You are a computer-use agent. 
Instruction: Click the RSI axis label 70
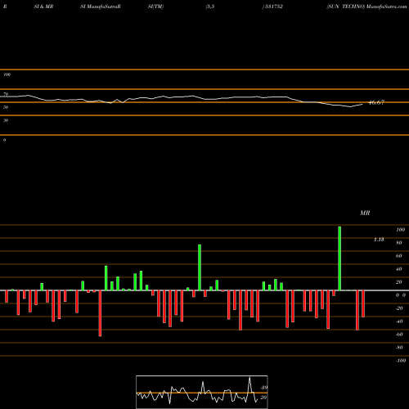click(6, 94)
